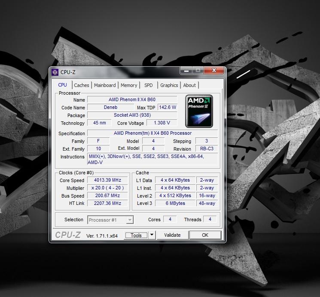Click the Stepping value 3
The image size is (320, 297).
pyautogui.click(x=207, y=141)
